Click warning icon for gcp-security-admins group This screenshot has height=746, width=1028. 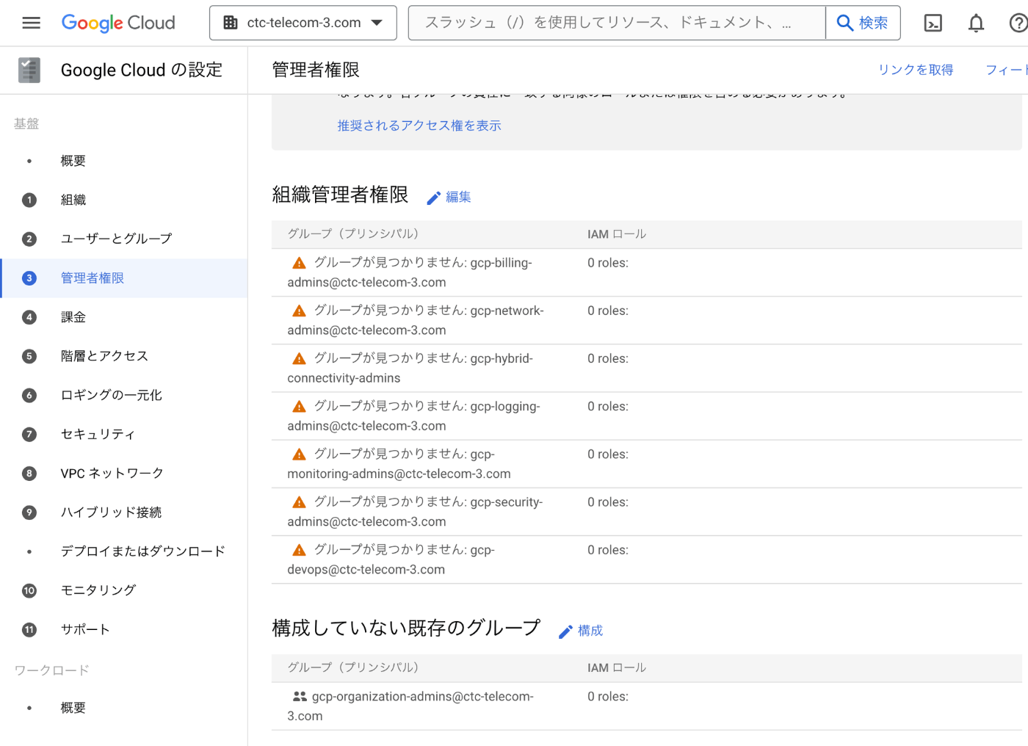pyautogui.click(x=299, y=502)
